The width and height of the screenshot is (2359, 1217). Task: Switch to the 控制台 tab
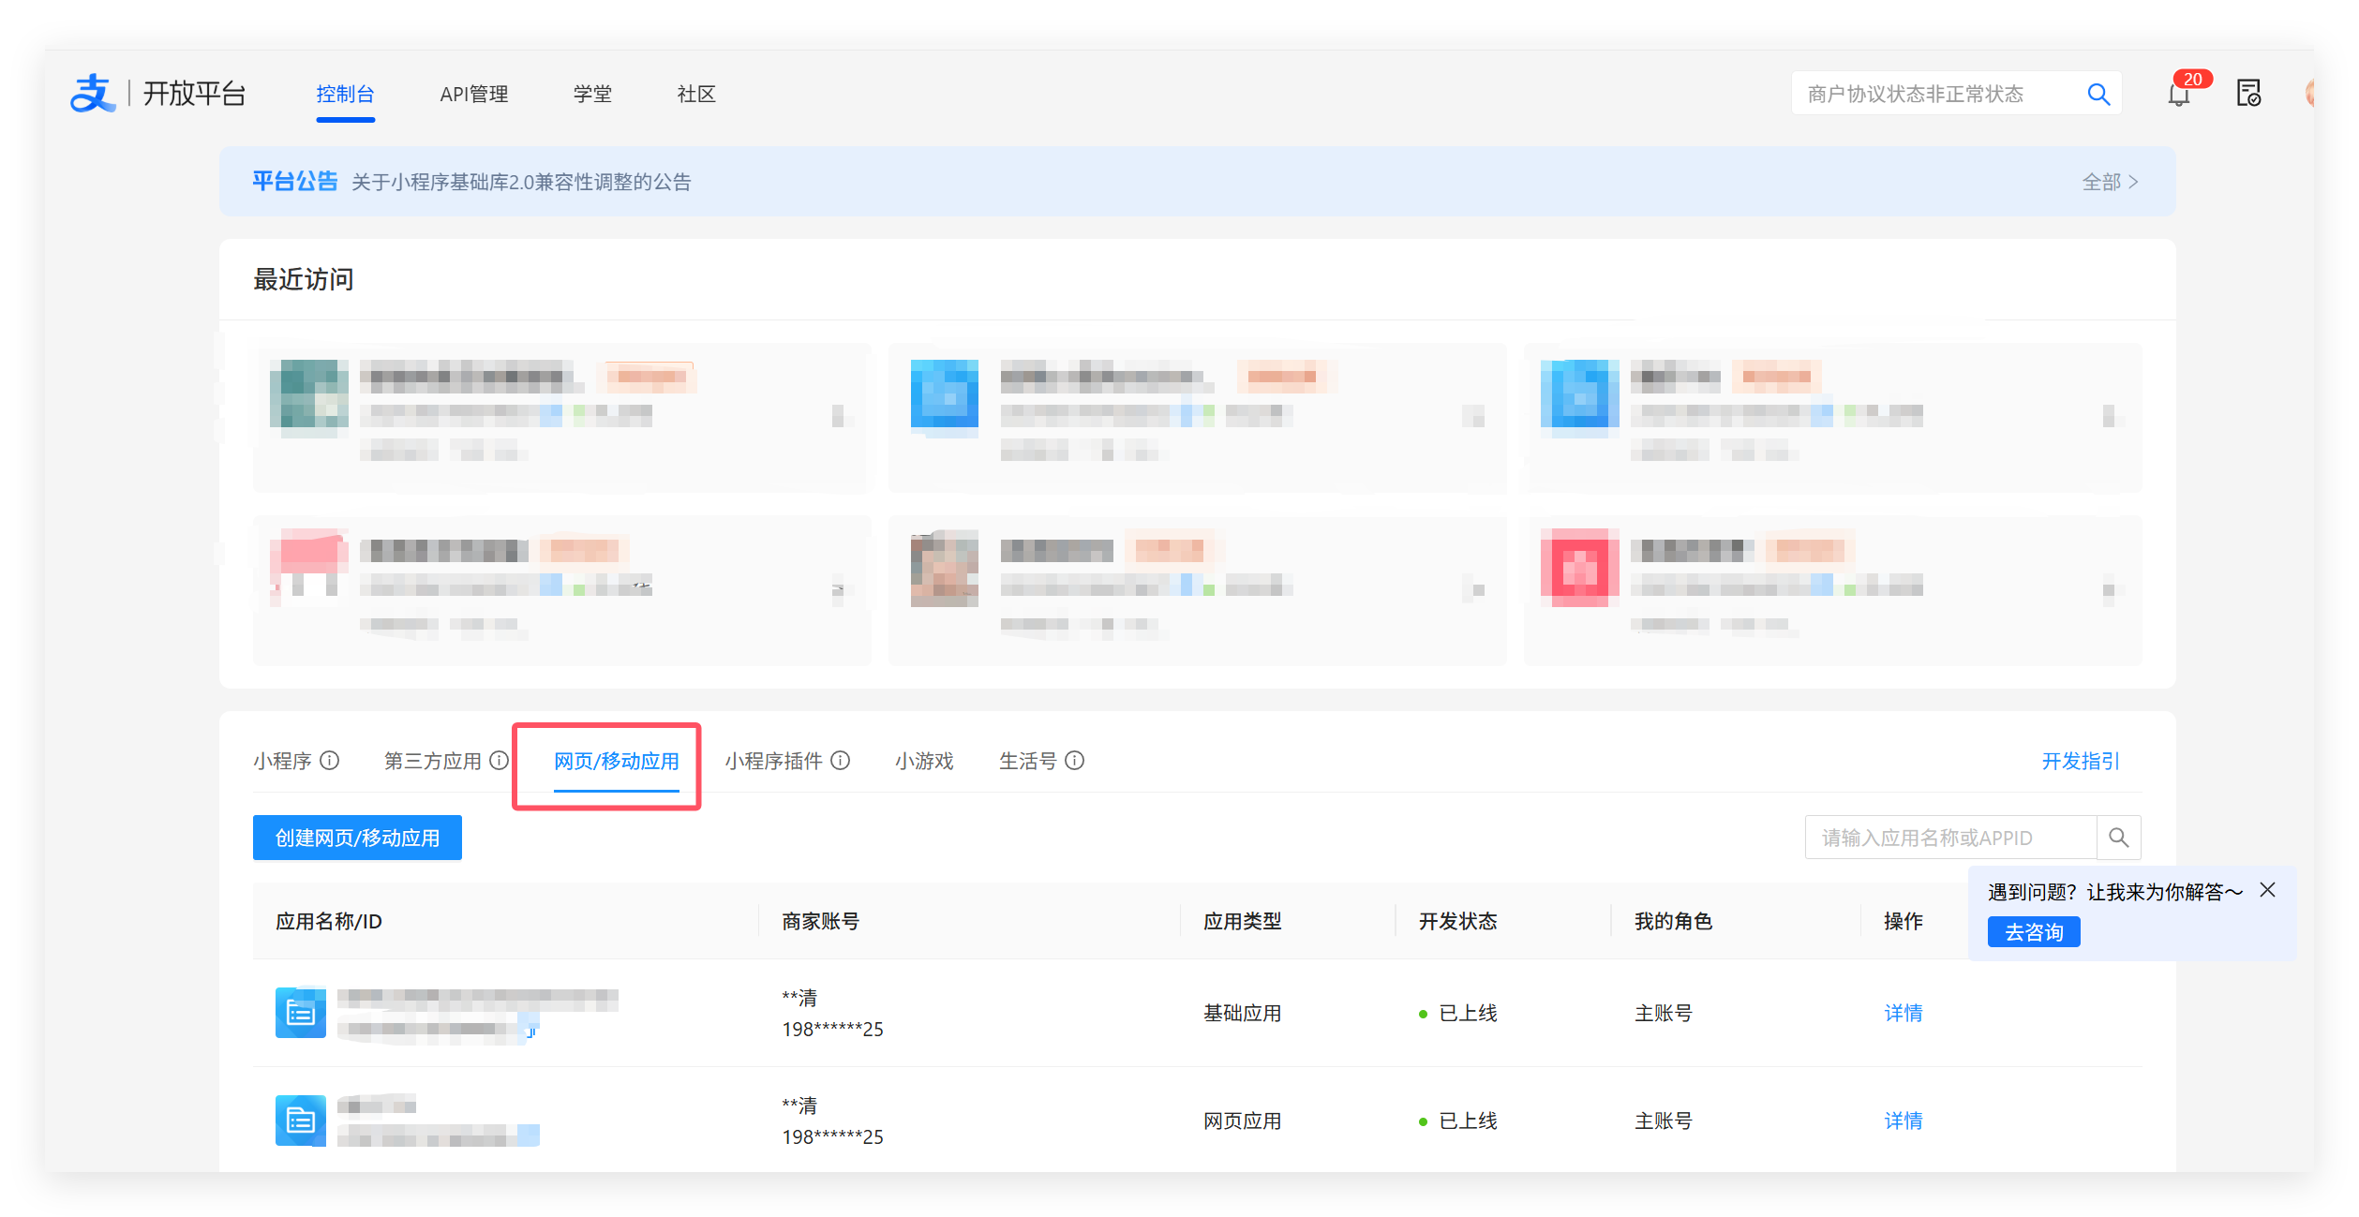pyautogui.click(x=345, y=93)
